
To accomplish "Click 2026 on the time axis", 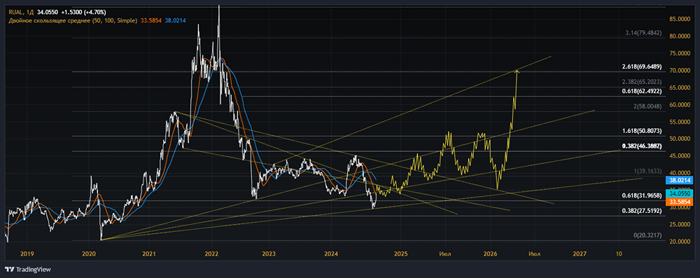I will tap(490, 254).
